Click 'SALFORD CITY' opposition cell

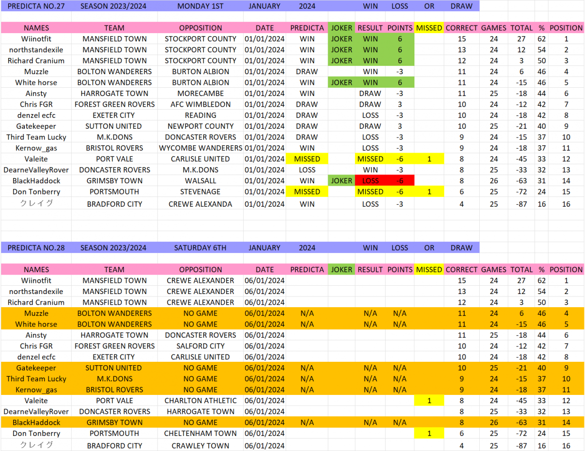(200, 346)
